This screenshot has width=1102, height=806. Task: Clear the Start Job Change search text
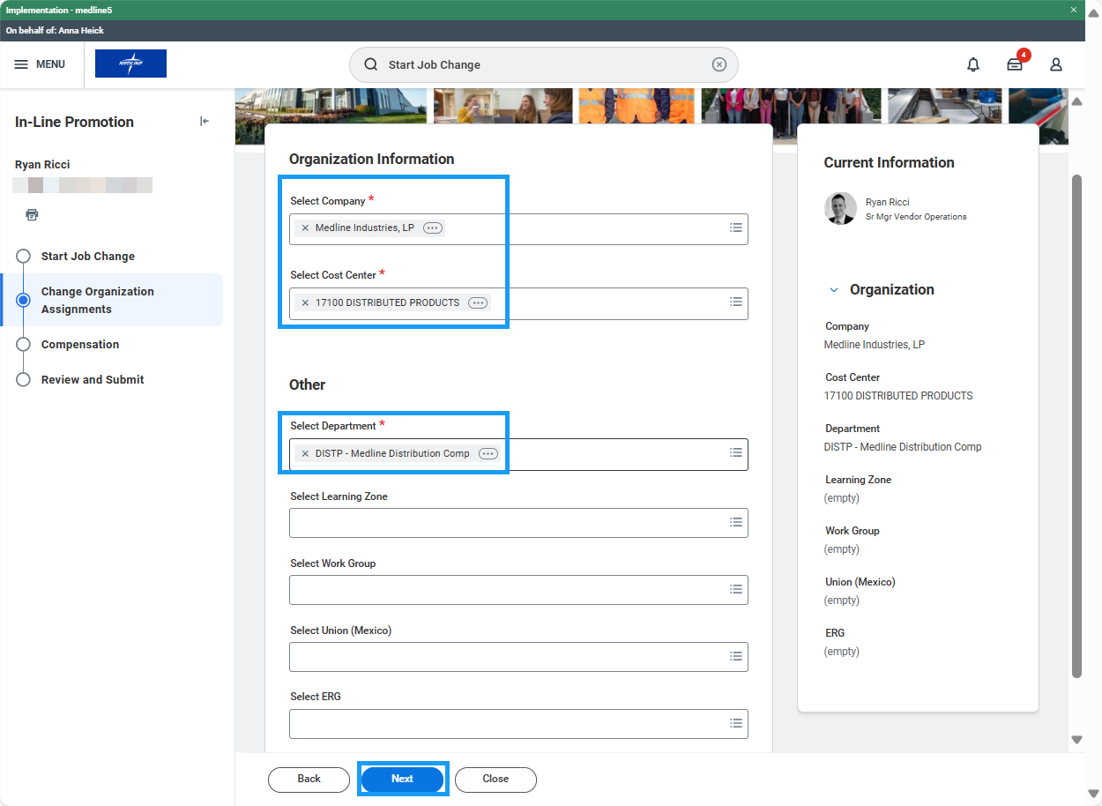point(719,64)
